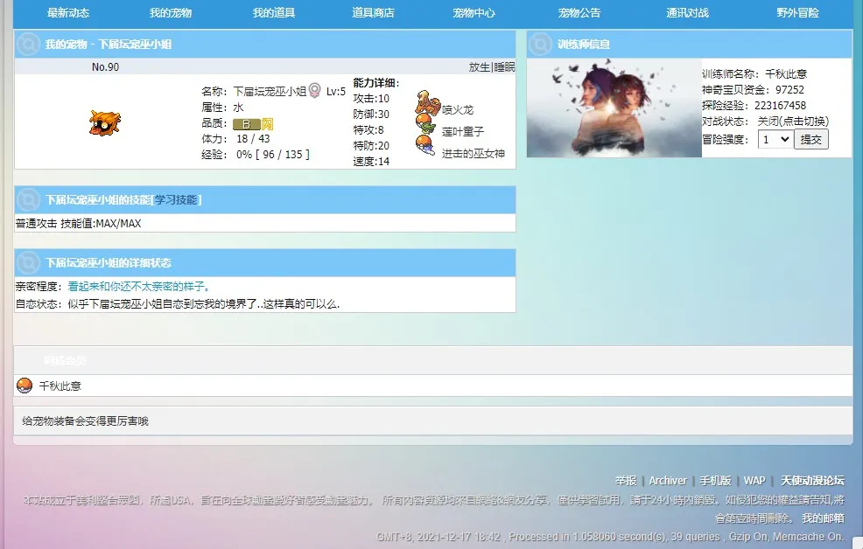863x549 pixels.
Task: Toggle battle status 关闭(点击切换)
Action: click(x=793, y=122)
